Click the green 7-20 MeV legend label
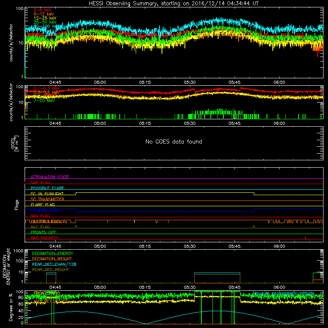 coord(44,100)
